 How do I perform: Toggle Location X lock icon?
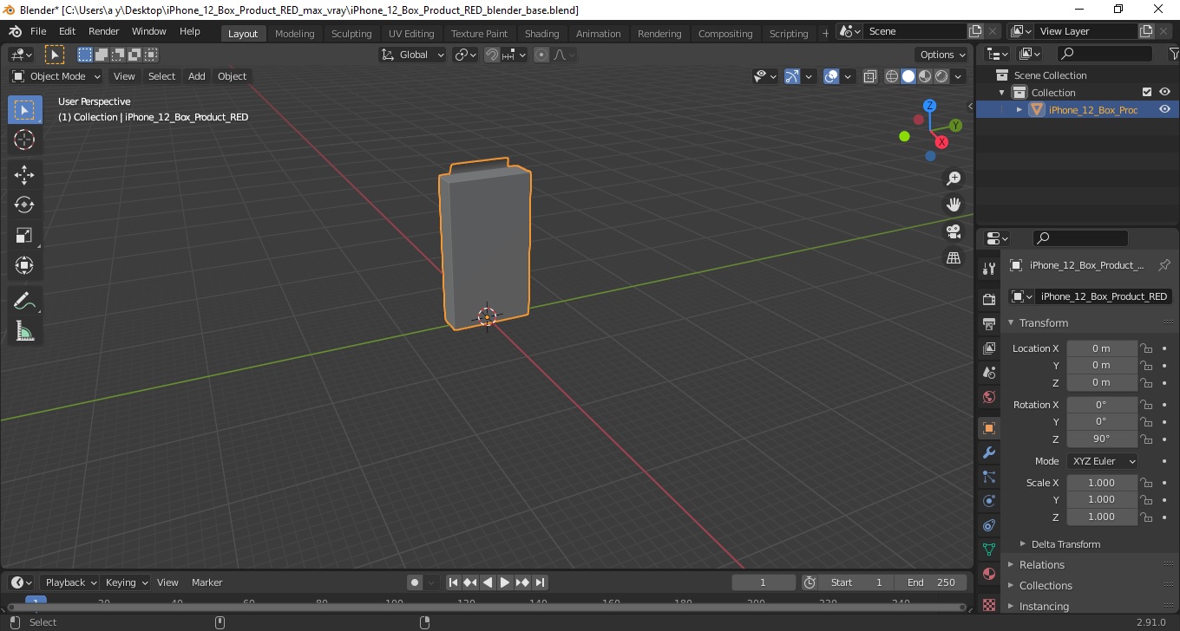tap(1146, 348)
